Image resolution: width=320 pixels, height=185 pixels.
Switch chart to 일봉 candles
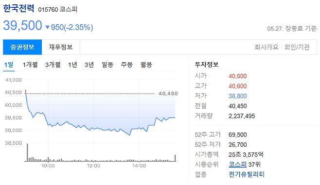click(x=107, y=65)
